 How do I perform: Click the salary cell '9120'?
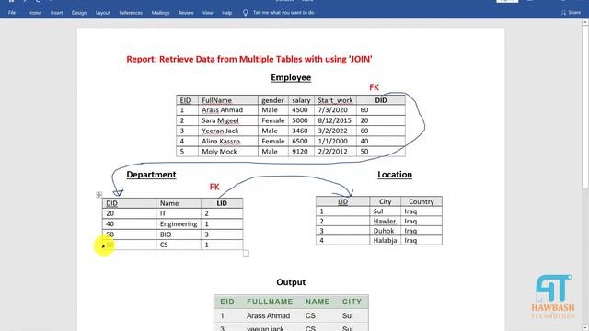click(x=300, y=151)
